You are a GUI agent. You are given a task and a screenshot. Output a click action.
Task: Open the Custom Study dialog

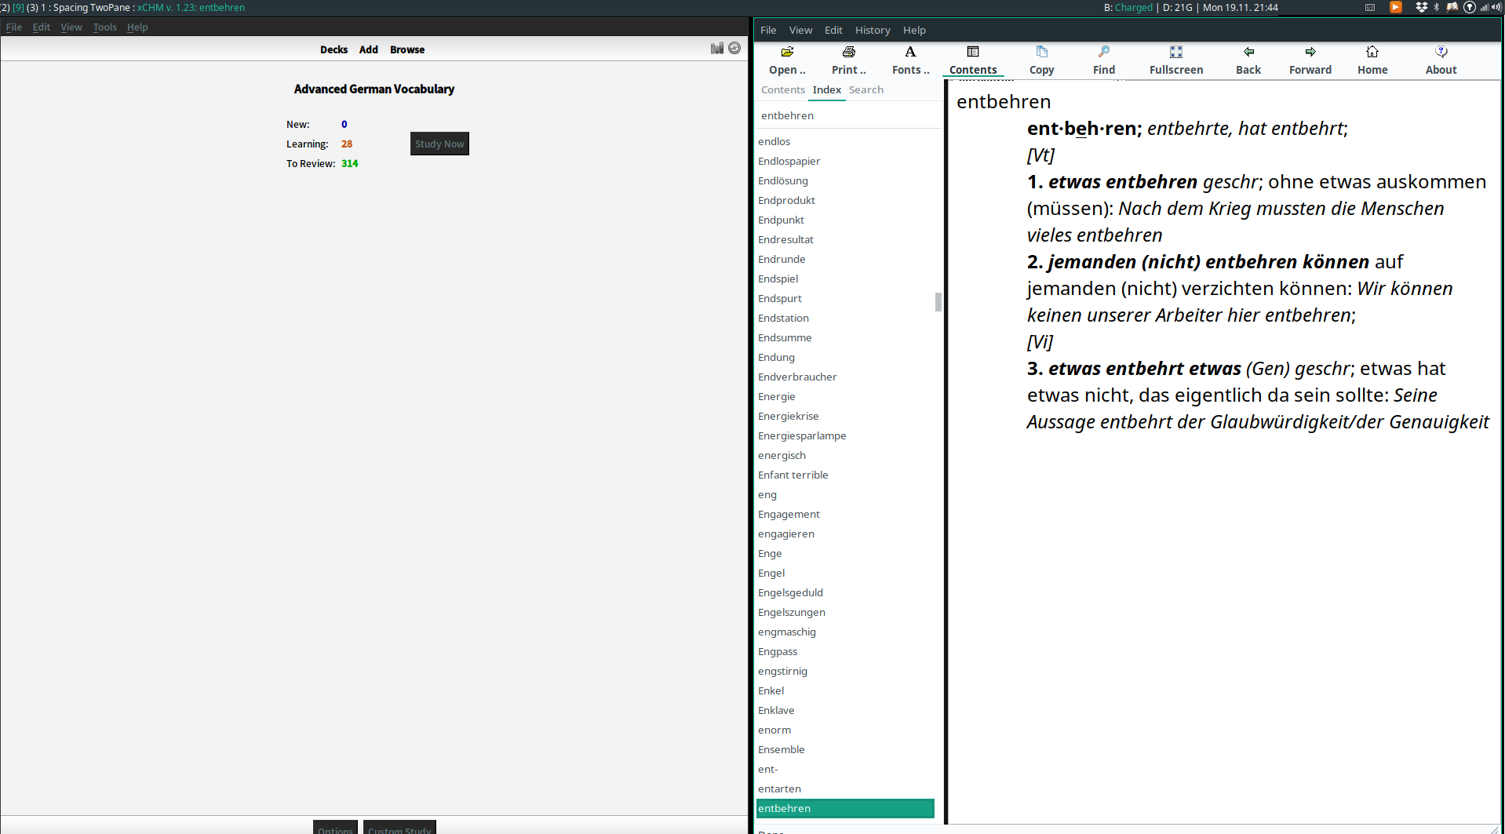(x=399, y=829)
